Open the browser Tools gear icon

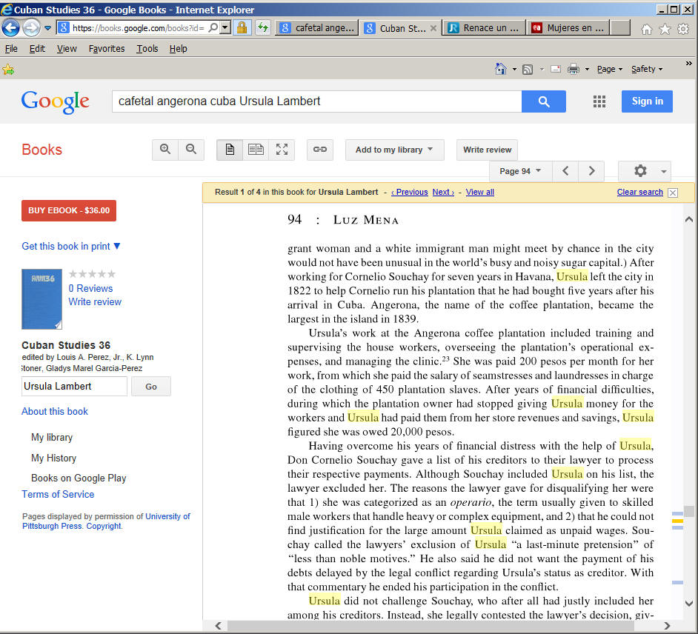(x=683, y=29)
